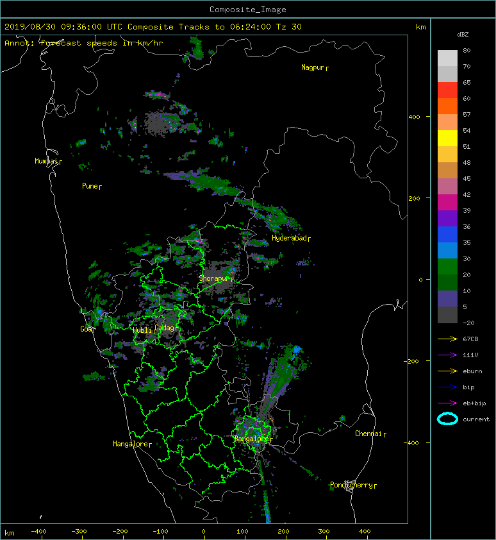Click the Goa label on the map
This screenshot has height=540, width=496.
[86, 329]
